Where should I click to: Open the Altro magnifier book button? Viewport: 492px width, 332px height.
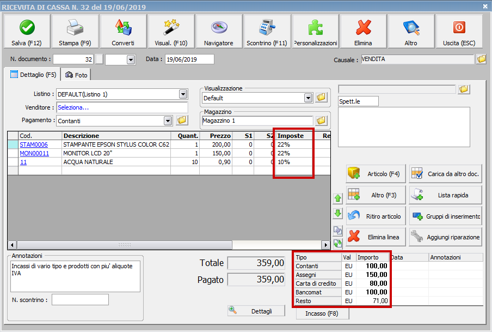click(x=411, y=31)
